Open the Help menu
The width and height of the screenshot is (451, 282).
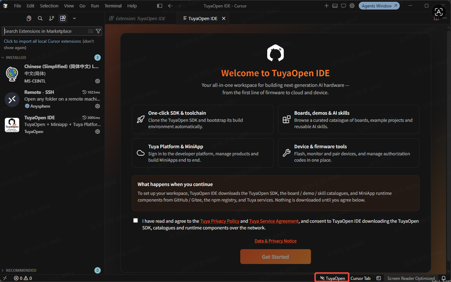pos(132,6)
